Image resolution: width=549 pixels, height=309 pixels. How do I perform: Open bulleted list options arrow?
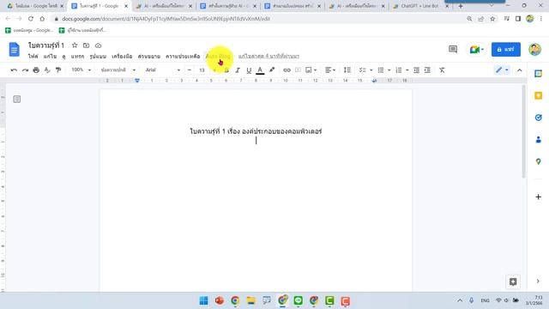point(389,70)
